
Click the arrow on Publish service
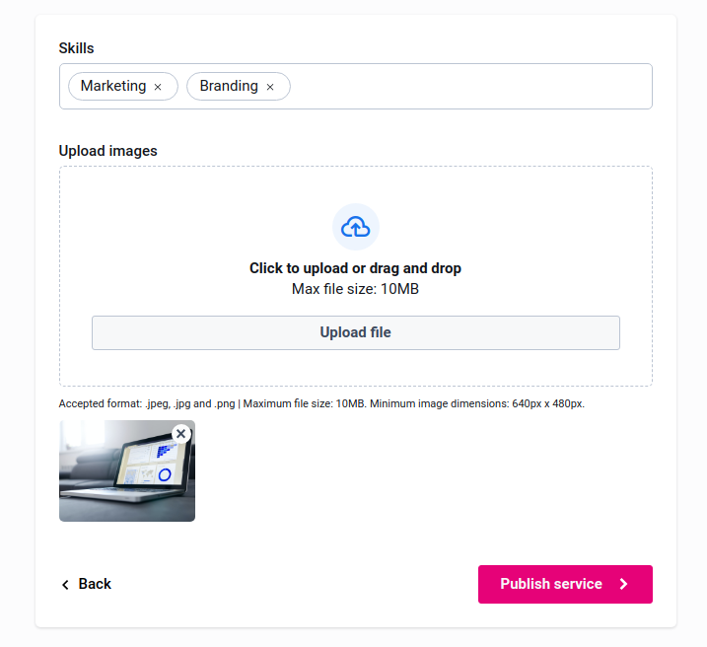[x=623, y=584]
